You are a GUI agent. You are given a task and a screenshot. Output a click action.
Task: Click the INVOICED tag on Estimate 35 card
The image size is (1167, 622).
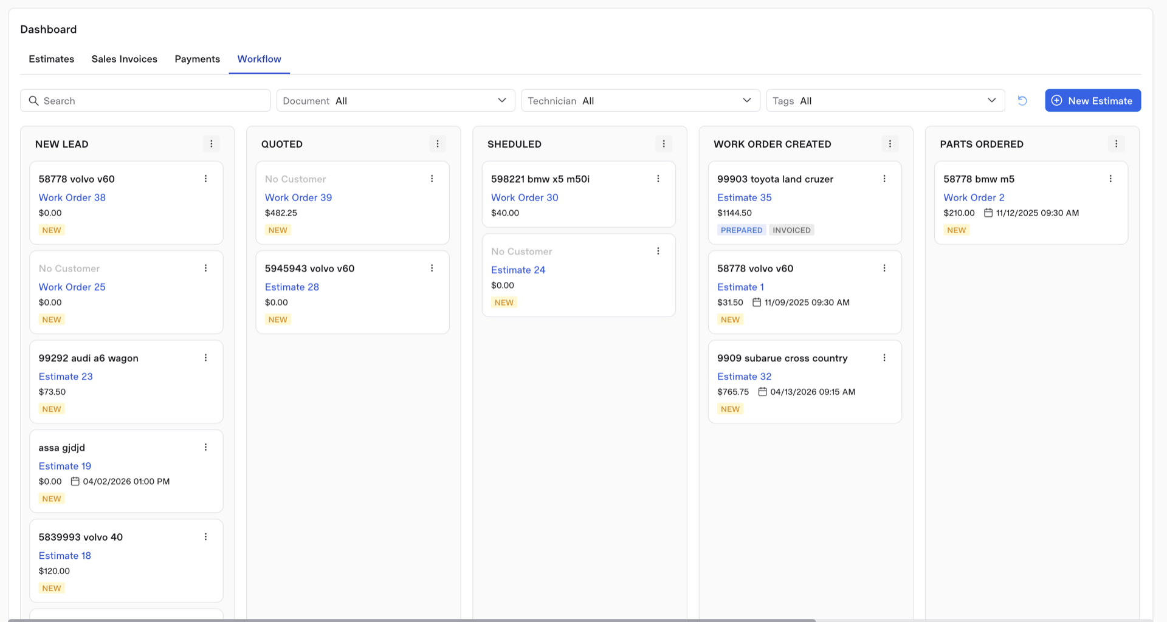point(791,230)
